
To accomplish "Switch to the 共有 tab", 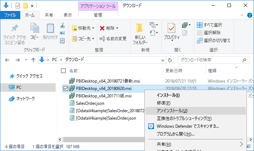I will coord(49,15).
